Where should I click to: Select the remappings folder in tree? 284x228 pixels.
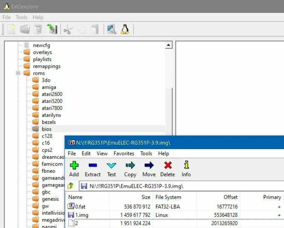pyautogui.click(x=47, y=66)
